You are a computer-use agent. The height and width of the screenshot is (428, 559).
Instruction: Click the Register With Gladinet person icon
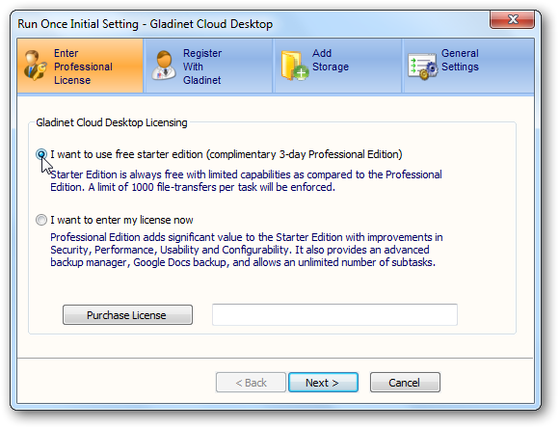164,66
